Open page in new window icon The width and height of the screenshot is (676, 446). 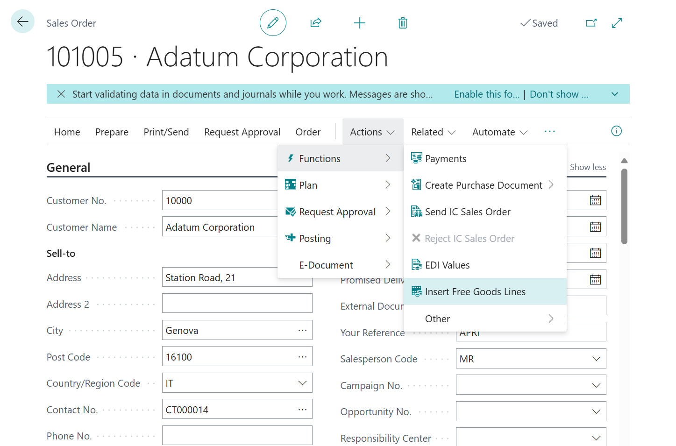[591, 22]
